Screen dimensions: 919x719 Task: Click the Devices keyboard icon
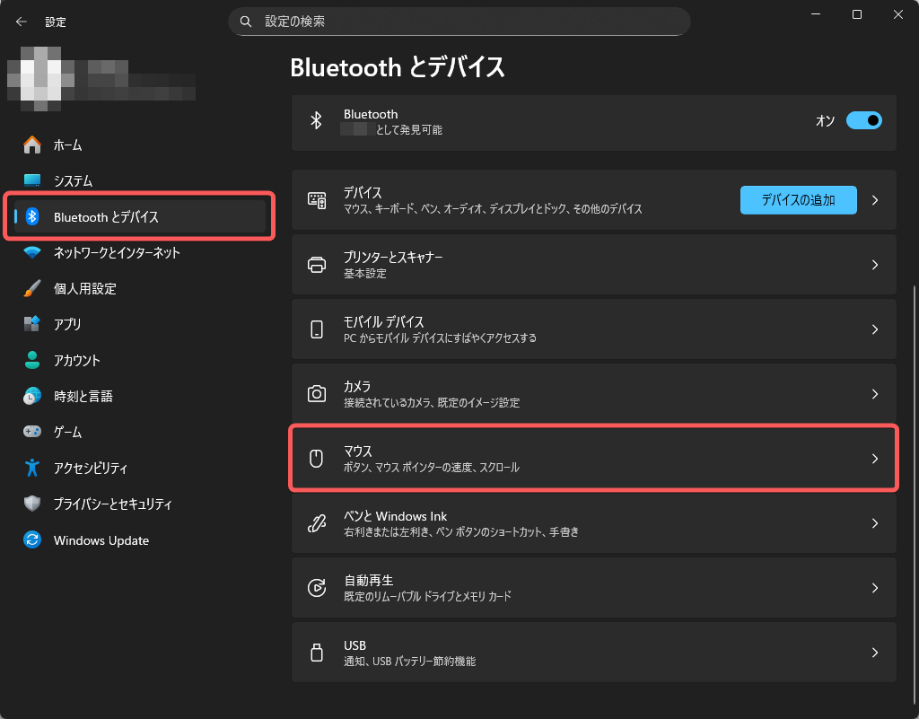coord(317,200)
